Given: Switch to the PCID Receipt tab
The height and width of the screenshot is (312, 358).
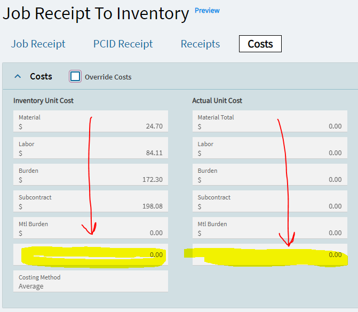Looking at the screenshot, I should pyautogui.click(x=123, y=44).
